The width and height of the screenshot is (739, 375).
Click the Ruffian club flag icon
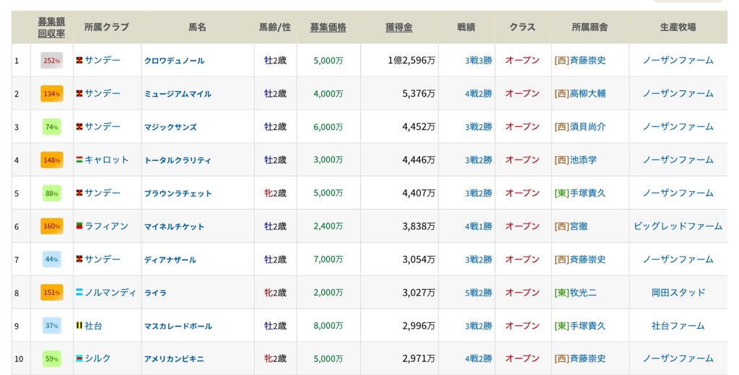click(79, 226)
